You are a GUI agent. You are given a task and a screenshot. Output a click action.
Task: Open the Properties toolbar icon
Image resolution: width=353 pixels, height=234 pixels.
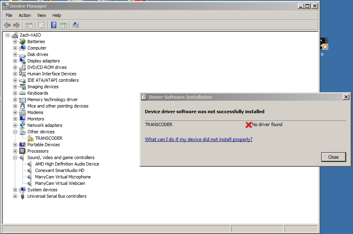coord(41,25)
